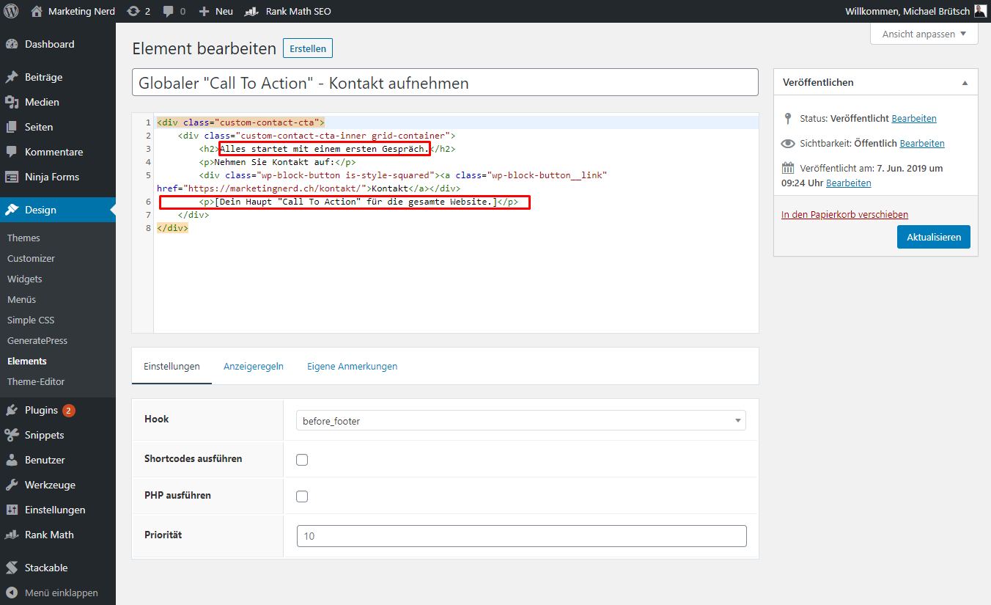Enable the Shortcodes ausführen checkbox
This screenshot has width=991, height=605.
302,460
